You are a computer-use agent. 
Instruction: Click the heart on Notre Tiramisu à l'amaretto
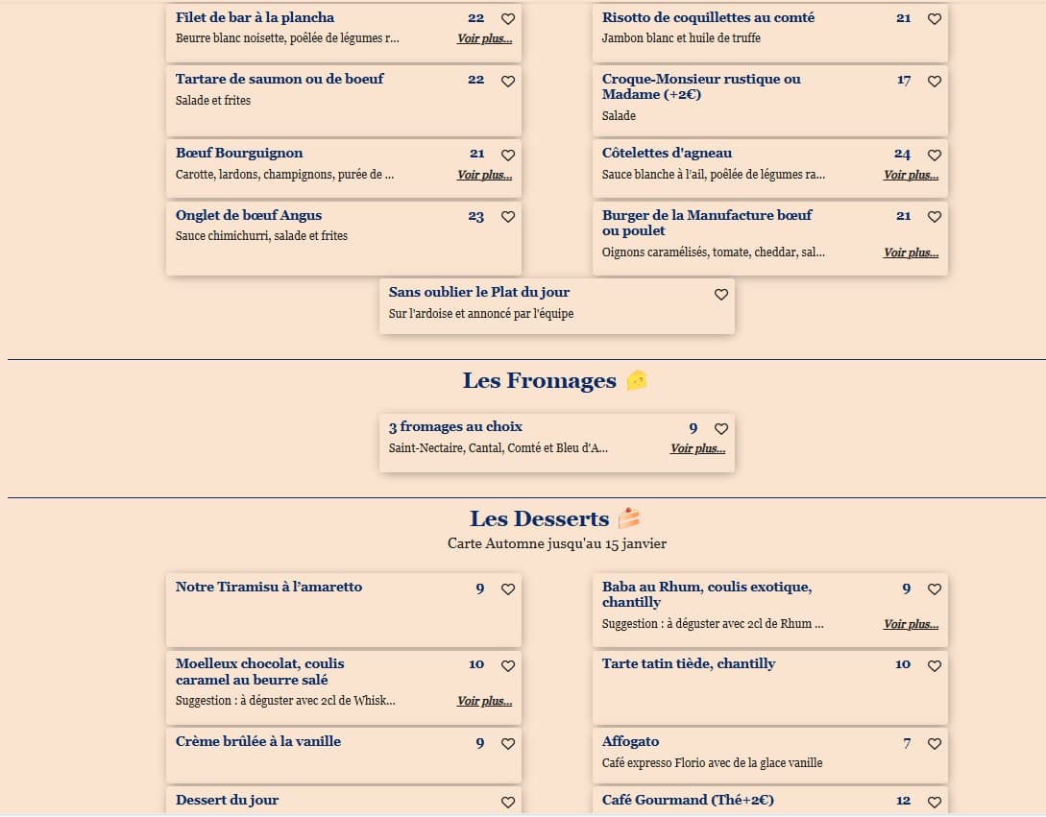(x=508, y=589)
